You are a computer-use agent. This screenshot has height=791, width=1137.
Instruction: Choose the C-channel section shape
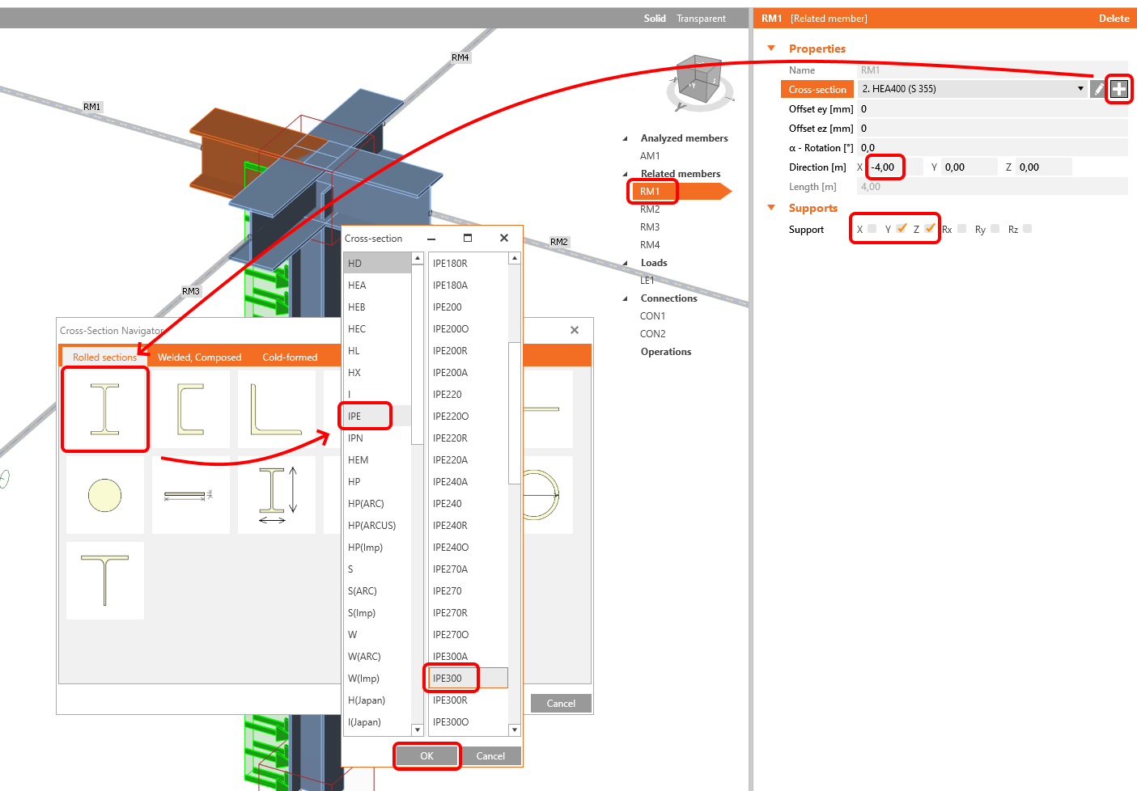pos(191,409)
